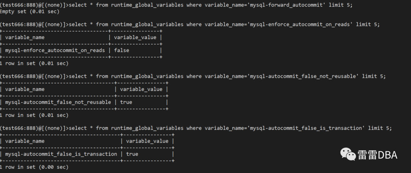The height and width of the screenshot is (173, 411).
Task: Click the 'Empty set (0.01 sec)' result
Action: click(30, 11)
